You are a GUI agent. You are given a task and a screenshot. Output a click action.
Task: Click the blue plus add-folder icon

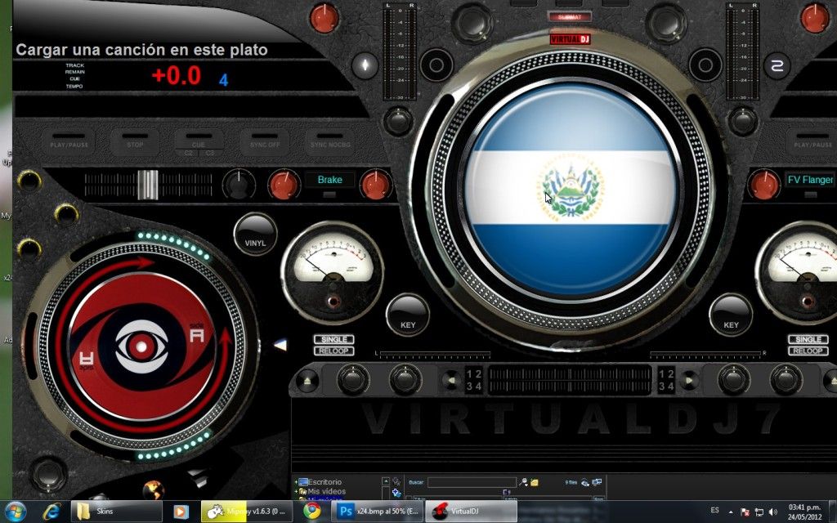396,493
